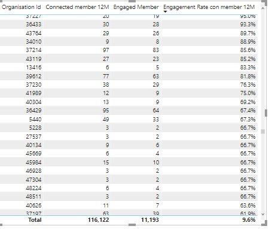Viewport: 269px width, 229px height.
Task: Click the scrollbar down arrow
Action: 263,214
